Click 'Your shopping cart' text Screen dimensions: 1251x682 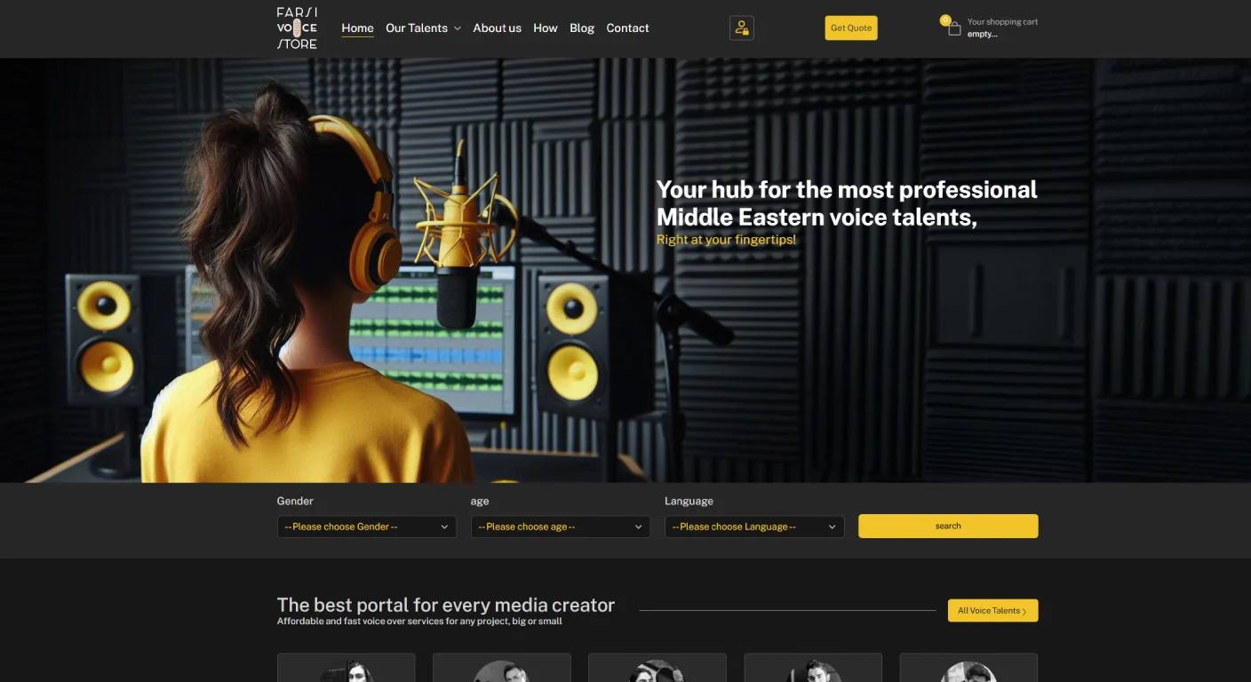coord(1002,22)
